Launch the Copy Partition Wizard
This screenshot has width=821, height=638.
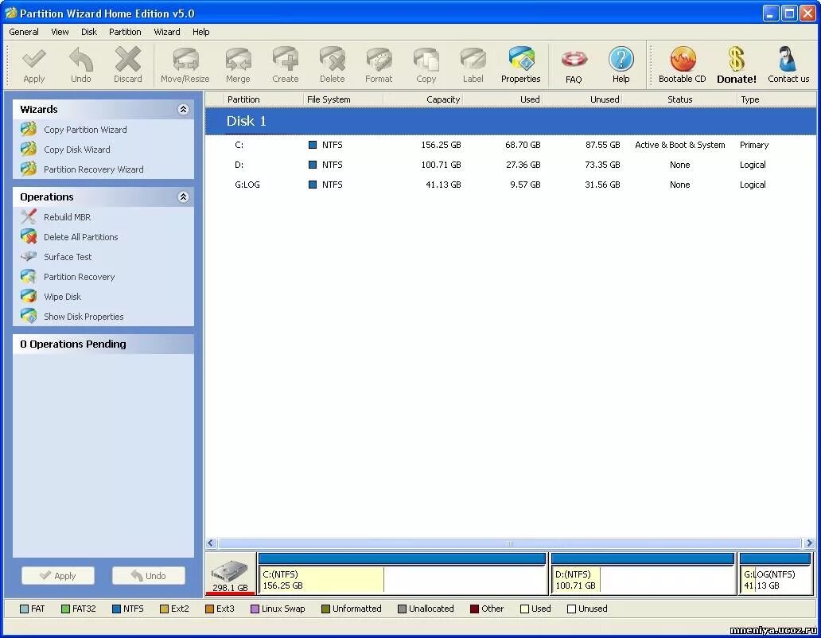[x=85, y=130]
